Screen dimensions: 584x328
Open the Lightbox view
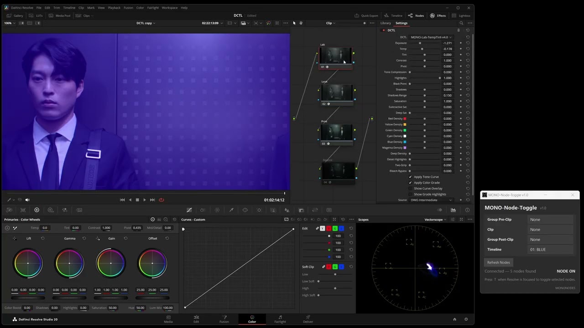tap(461, 15)
